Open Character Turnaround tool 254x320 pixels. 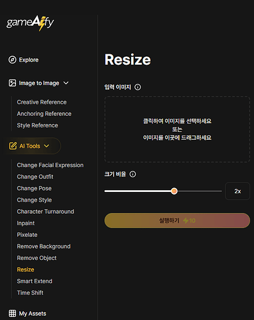click(45, 211)
